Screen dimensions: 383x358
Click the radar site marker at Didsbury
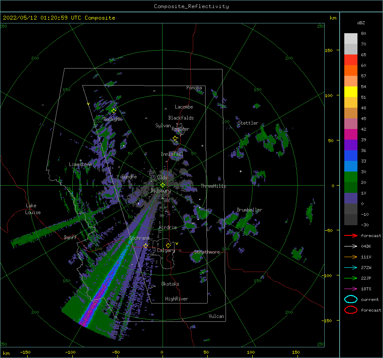click(x=163, y=185)
